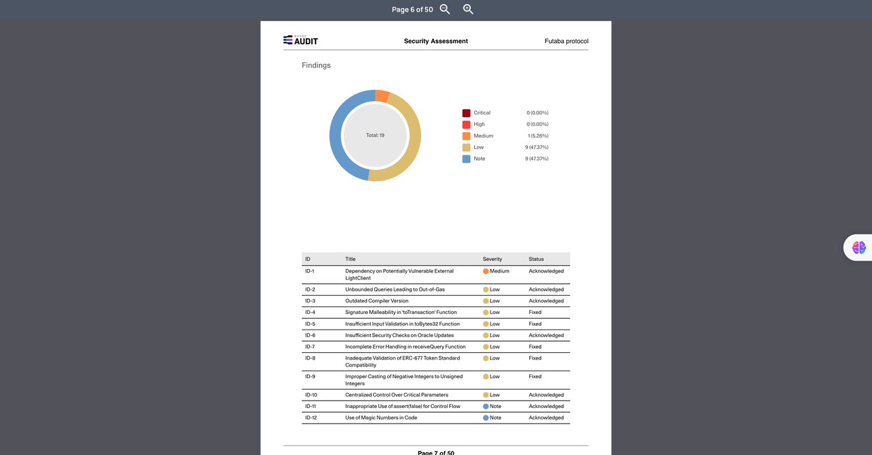Click the Total: 19 donut chart center
This screenshot has width=872, height=455.
click(375, 136)
